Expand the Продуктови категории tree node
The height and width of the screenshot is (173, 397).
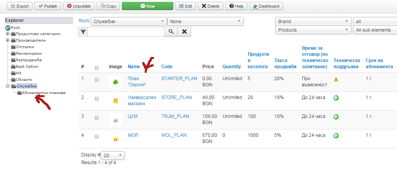7,34
